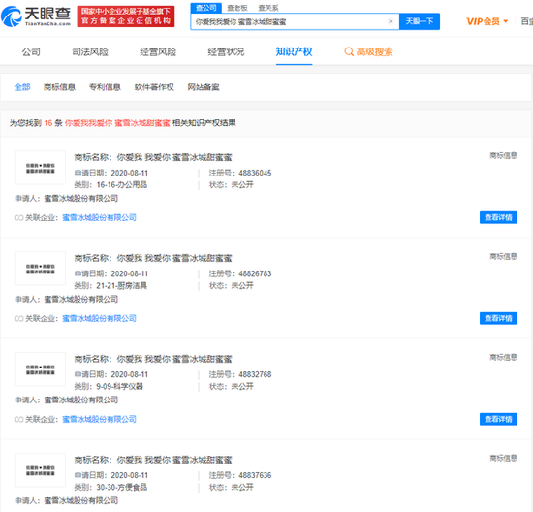Select the 查关系 search mode
This screenshot has height=512, width=533.
click(x=267, y=8)
